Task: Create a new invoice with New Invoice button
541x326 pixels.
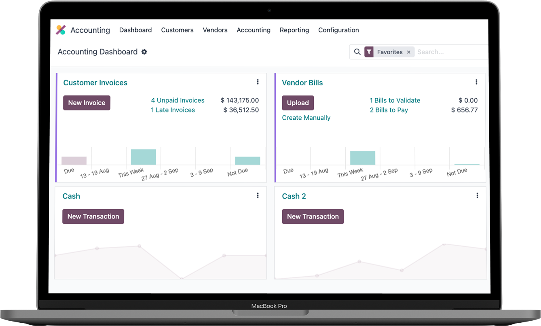Action: coord(87,103)
